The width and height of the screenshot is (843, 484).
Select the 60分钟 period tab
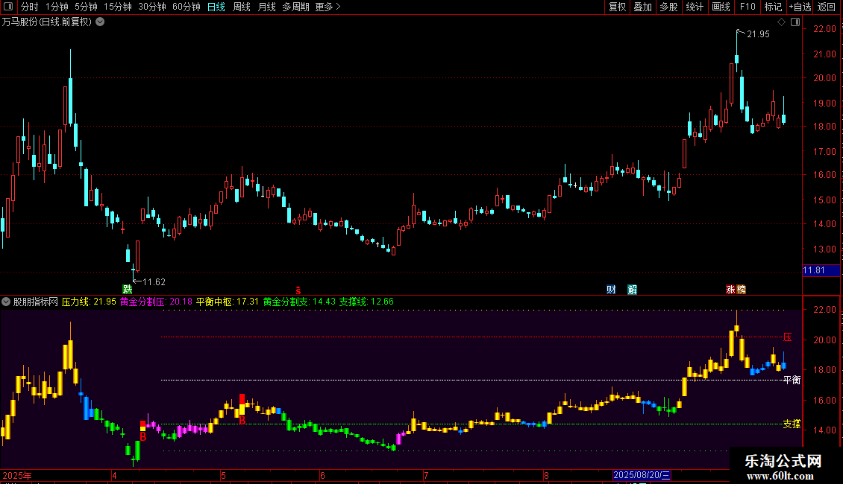pos(186,7)
